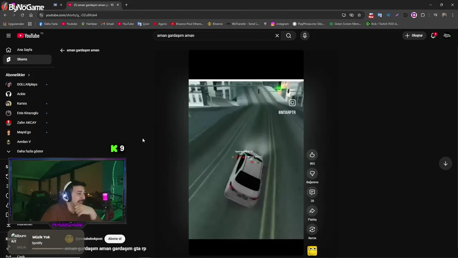Screen dimensions: 458x258
Task: Mute the YouTube tab audio icon
Action: coord(112,5)
